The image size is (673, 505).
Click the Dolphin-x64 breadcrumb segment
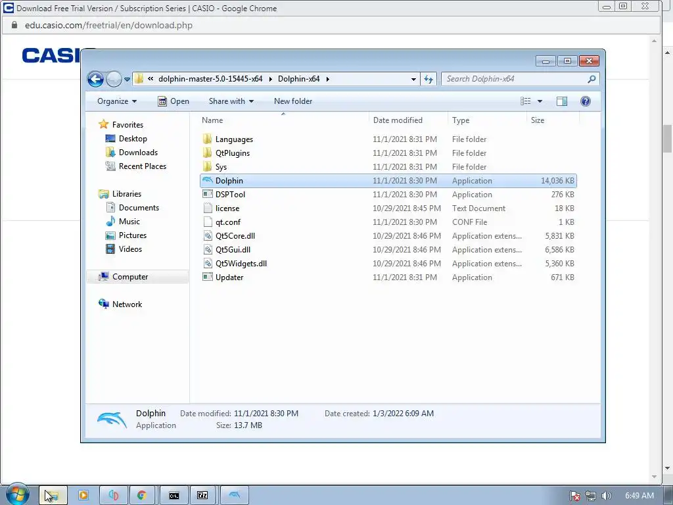coord(299,79)
